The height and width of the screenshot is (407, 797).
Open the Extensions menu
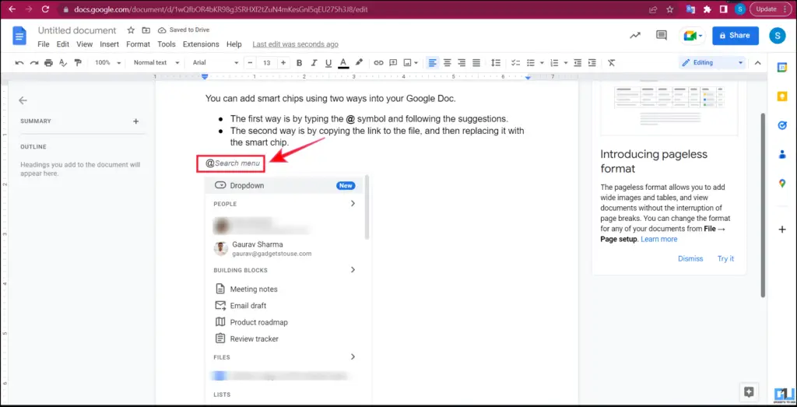pyautogui.click(x=201, y=44)
